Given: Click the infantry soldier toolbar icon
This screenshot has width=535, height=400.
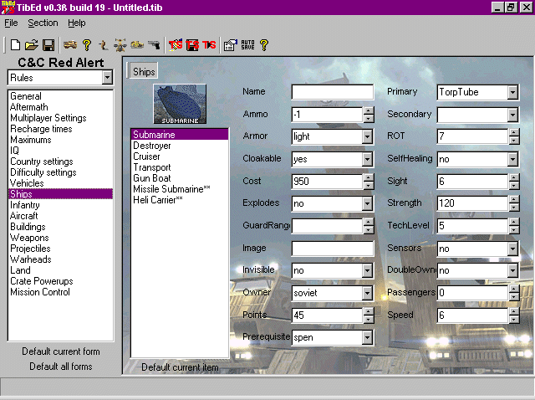Looking at the screenshot, I should 103,45.
